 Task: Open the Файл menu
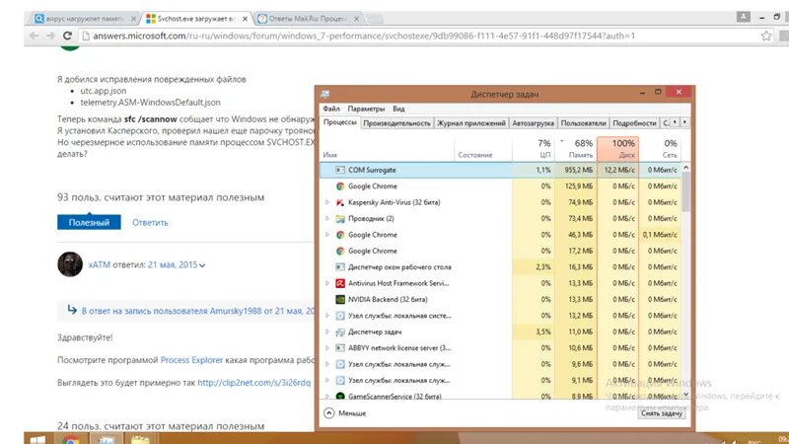(331, 109)
